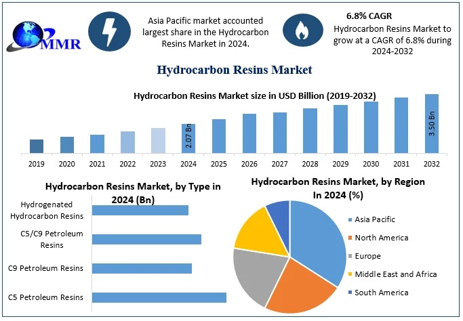Viewport: 463px width, 321px height.
Task: Click the "2028" year axis label
Action: point(310,164)
